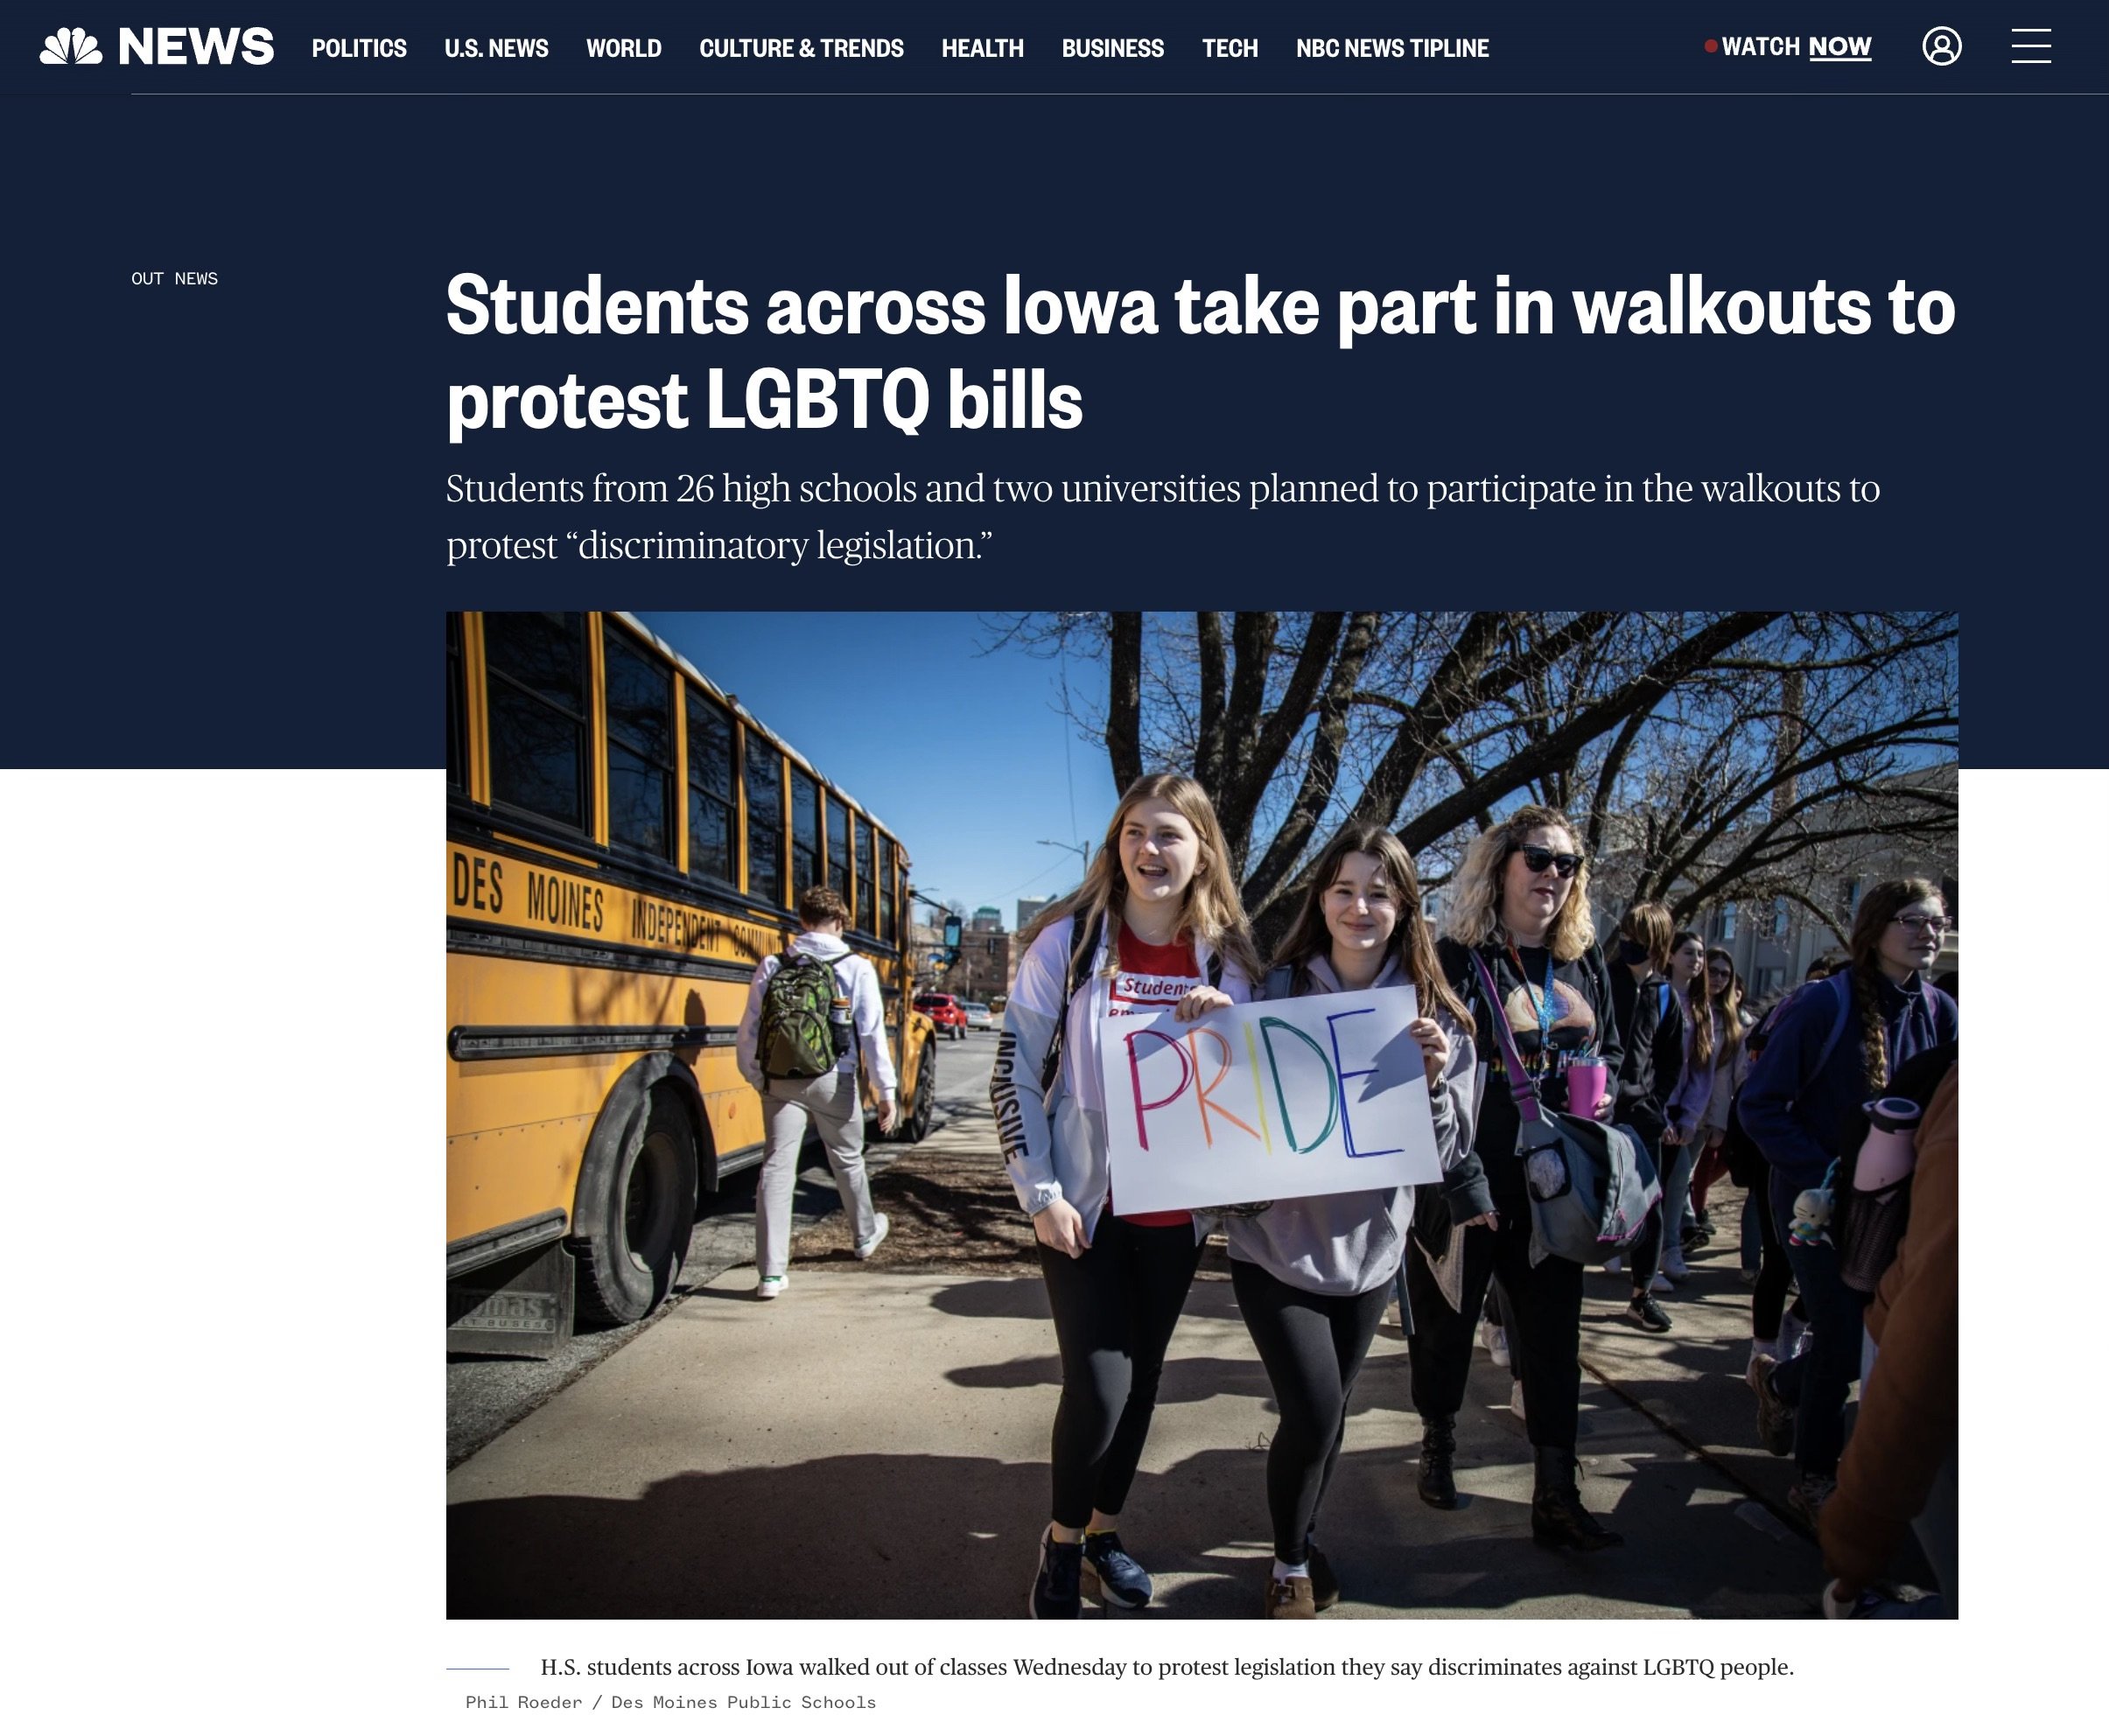Select World in the navigation bar

623,48
